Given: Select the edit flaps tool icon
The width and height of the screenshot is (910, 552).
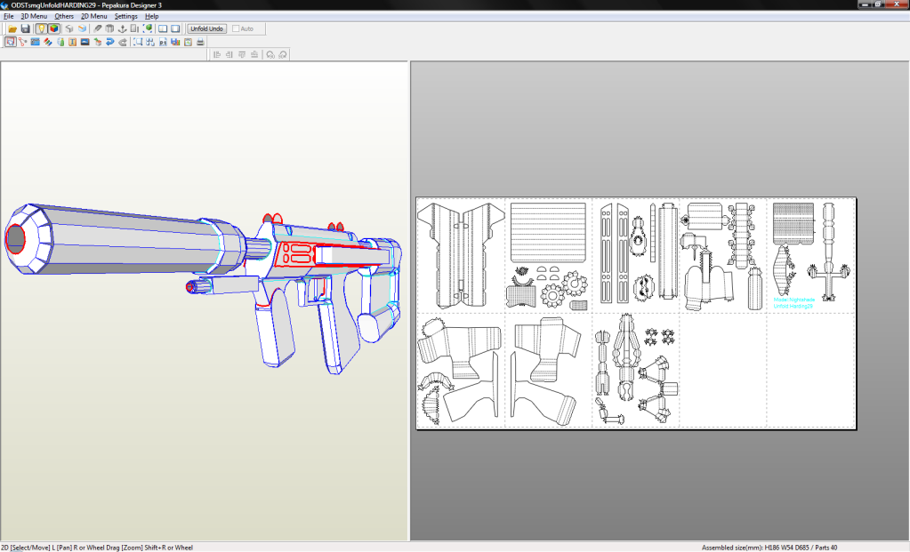Looking at the screenshot, I should coord(35,42).
